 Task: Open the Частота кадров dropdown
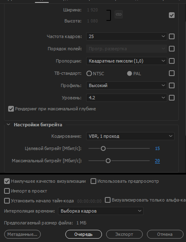click(126, 36)
